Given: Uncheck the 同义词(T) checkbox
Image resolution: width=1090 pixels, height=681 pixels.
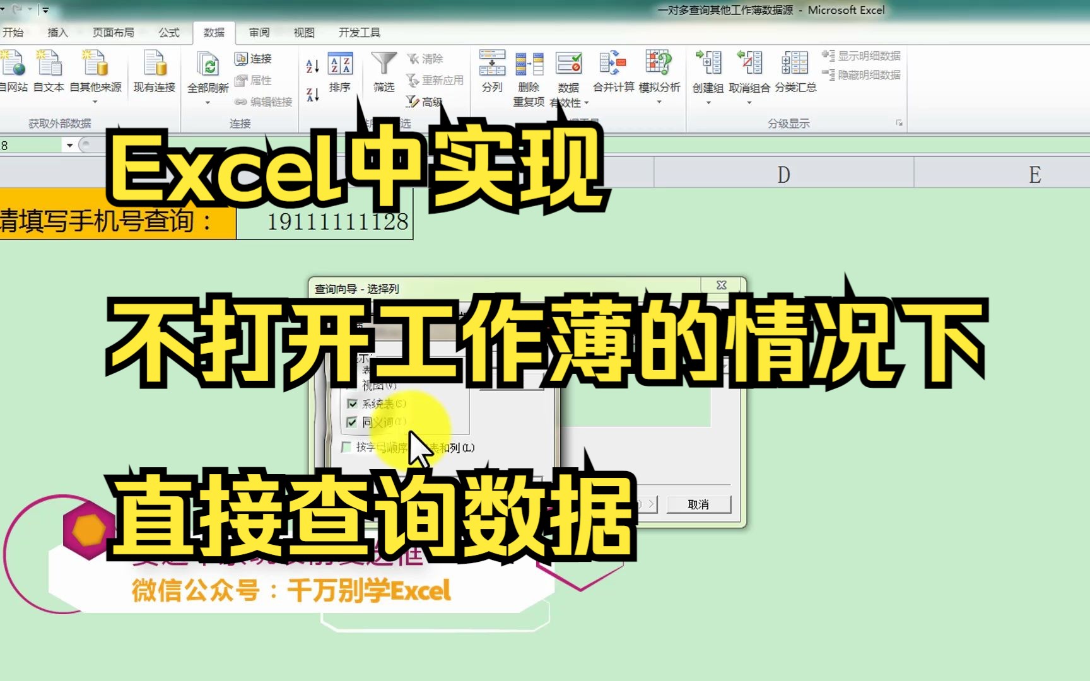Looking at the screenshot, I should click(352, 423).
